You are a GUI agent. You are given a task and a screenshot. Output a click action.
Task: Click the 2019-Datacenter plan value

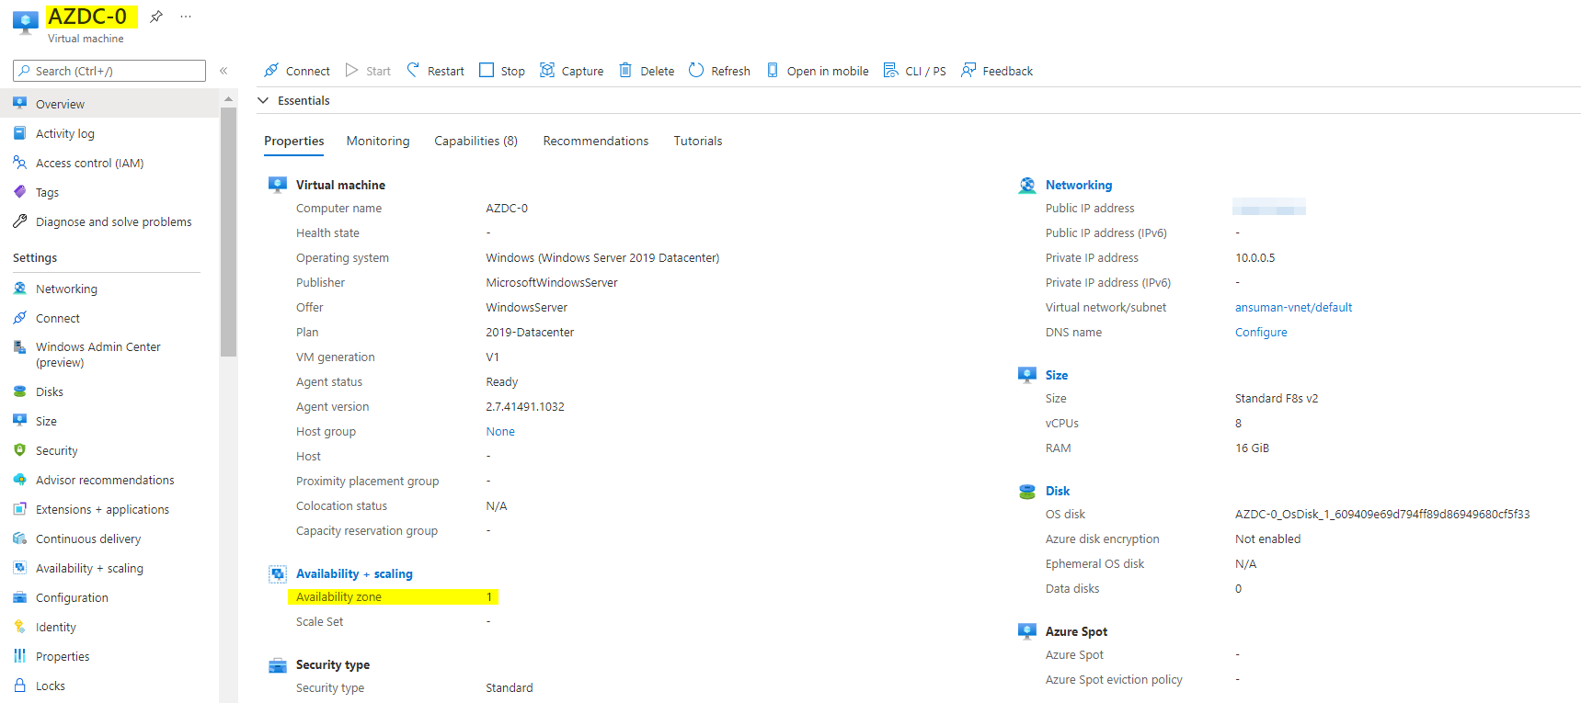click(530, 333)
